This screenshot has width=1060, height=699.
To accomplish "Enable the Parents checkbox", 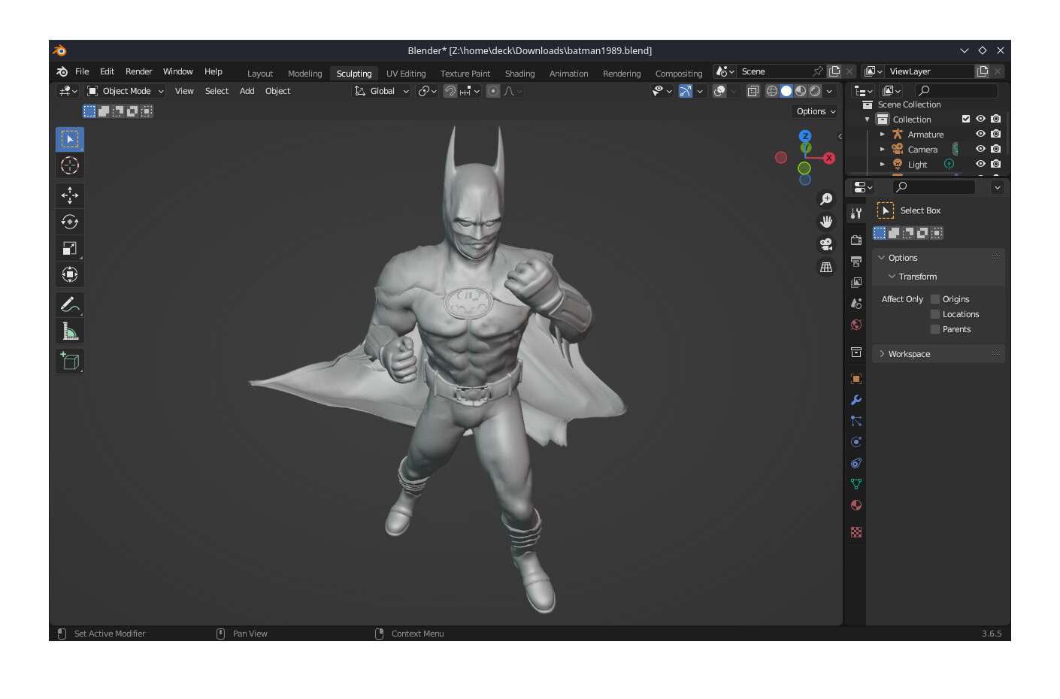I will click(935, 329).
